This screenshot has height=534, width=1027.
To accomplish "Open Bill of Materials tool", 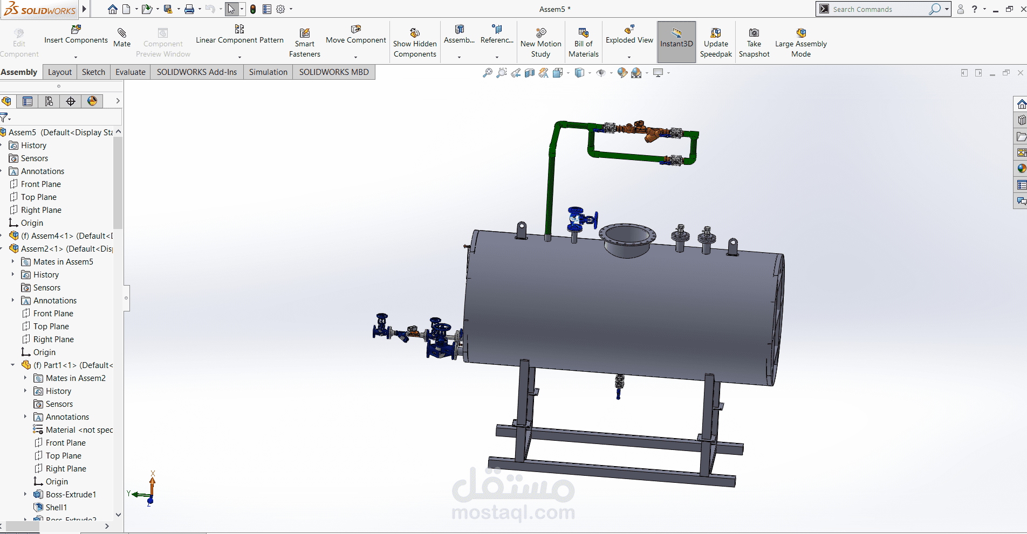I will point(583,43).
